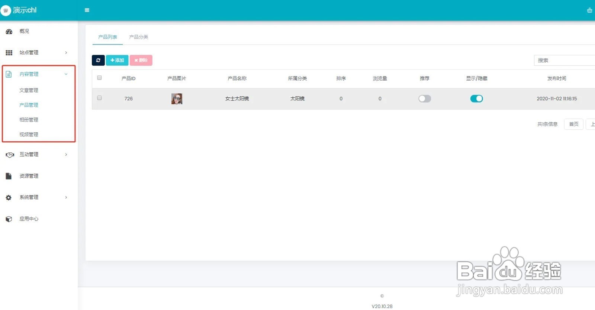This screenshot has width=595, height=310.
Task: Click the 首页 pagination button
Action: coord(574,124)
